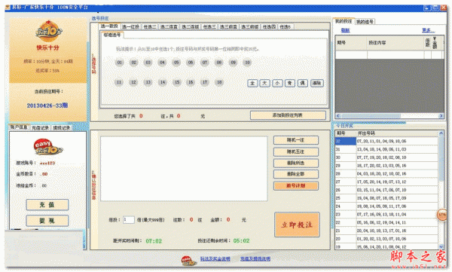
Task: Select number ball 09
Action: 234,63
